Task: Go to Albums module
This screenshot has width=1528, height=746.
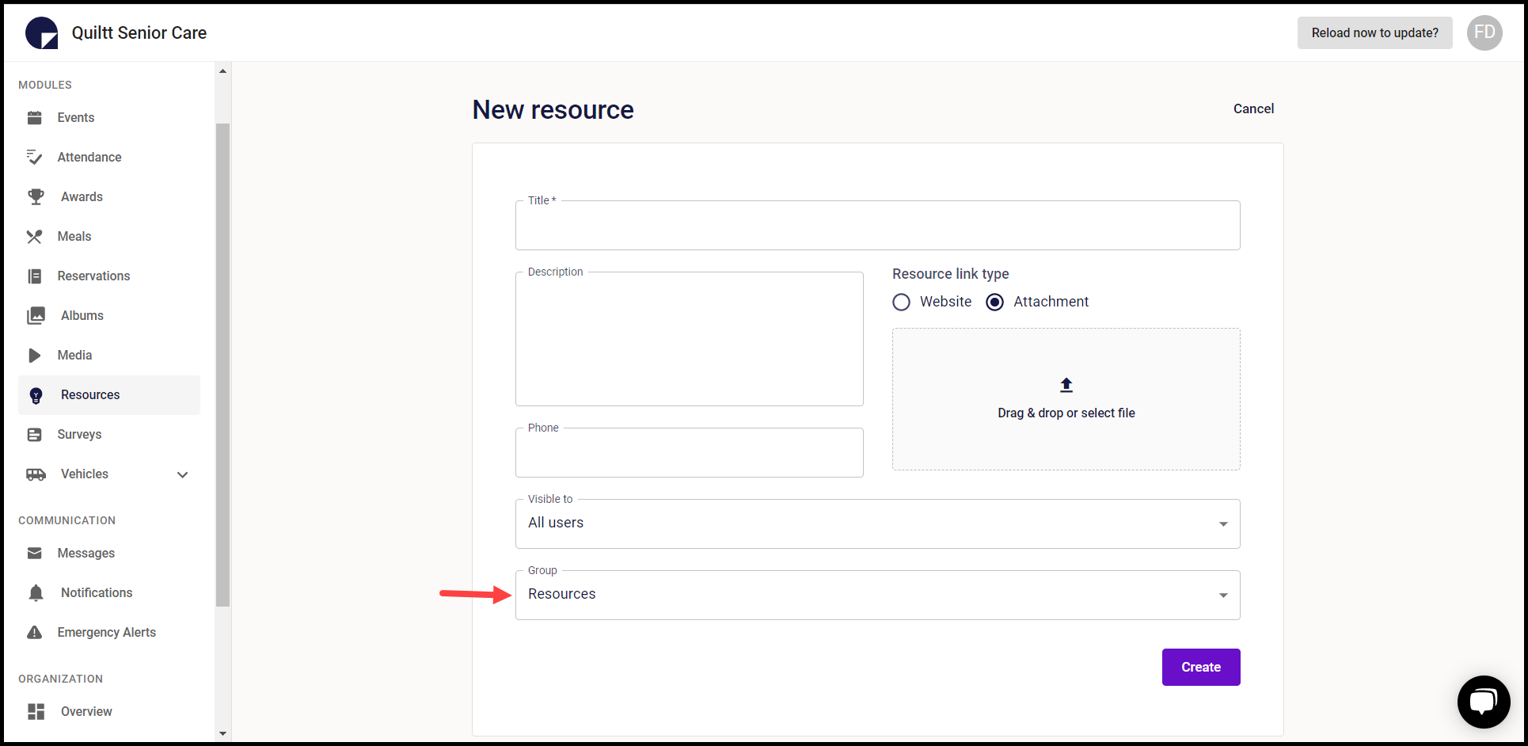Action: 109,316
